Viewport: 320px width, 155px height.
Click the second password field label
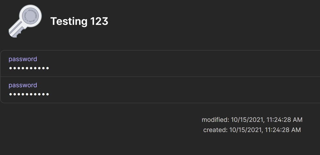click(x=23, y=85)
